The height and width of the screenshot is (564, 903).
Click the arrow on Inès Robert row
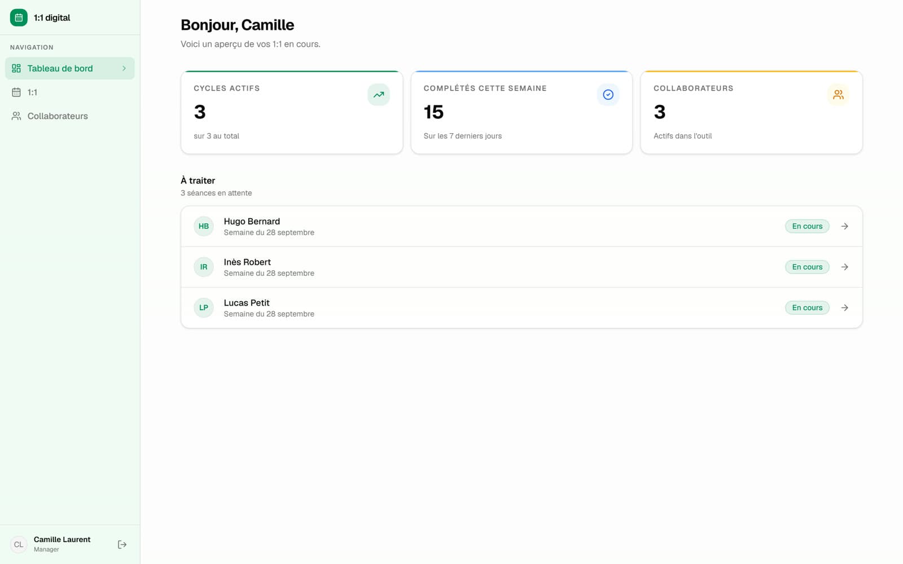(844, 267)
